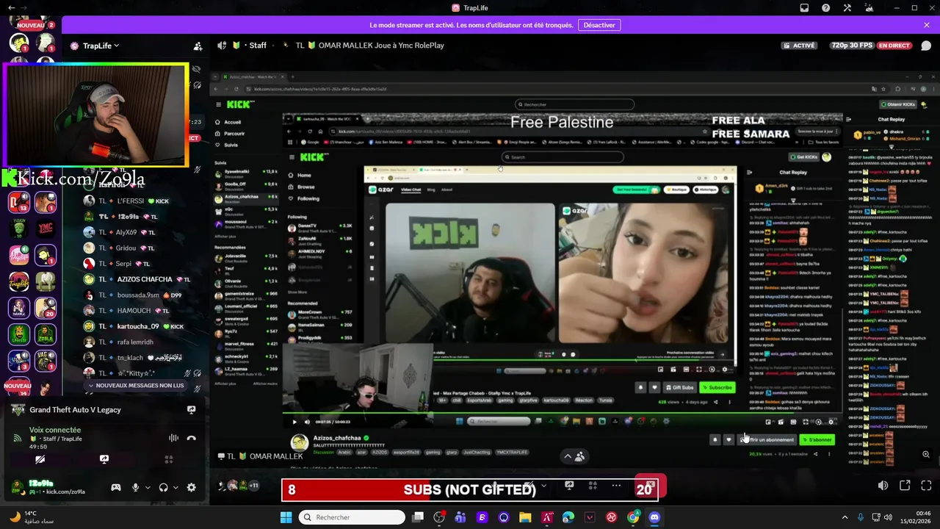This screenshot has width=940, height=529.
Task: Click the +11 viewers avatar group
Action: point(239,486)
